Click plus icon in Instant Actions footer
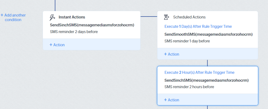The width and height of the screenshot is (268, 109). (51, 45)
